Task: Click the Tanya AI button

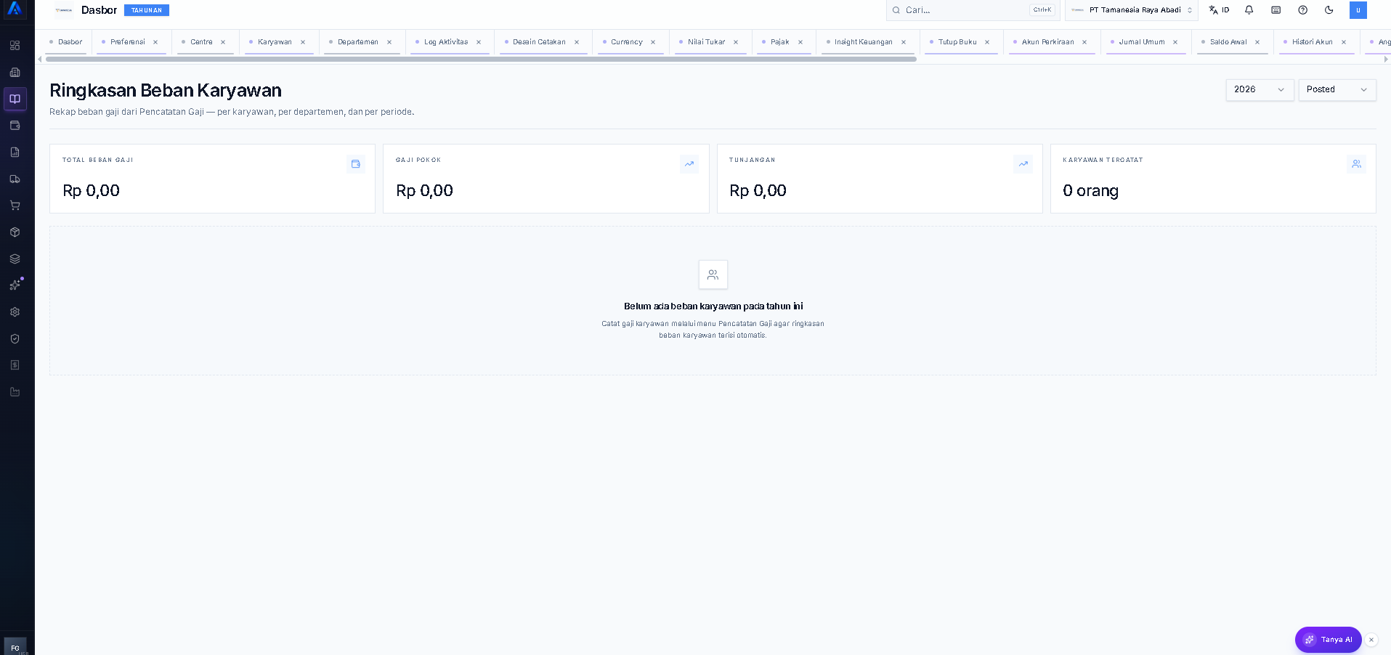Action: click(x=1328, y=640)
